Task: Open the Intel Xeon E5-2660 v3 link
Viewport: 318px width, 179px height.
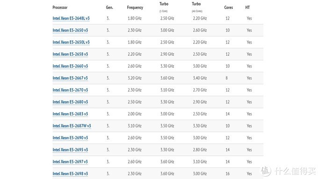Action: [70, 66]
